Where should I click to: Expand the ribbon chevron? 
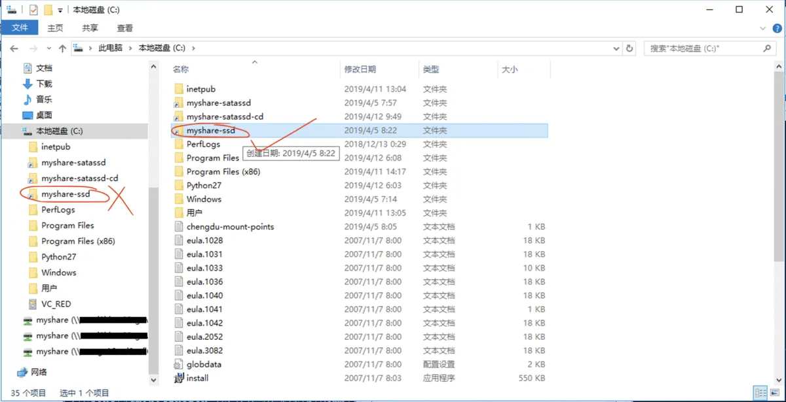pyautogui.click(x=762, y=28)
